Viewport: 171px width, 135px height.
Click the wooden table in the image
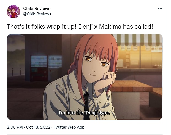[131, 86]
